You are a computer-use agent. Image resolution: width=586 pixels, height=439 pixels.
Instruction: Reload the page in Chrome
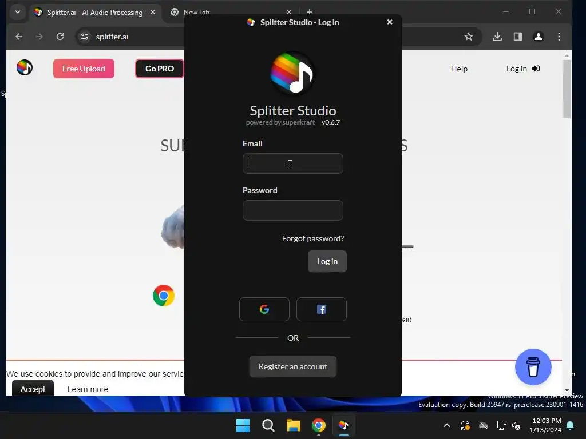point(60,37)
